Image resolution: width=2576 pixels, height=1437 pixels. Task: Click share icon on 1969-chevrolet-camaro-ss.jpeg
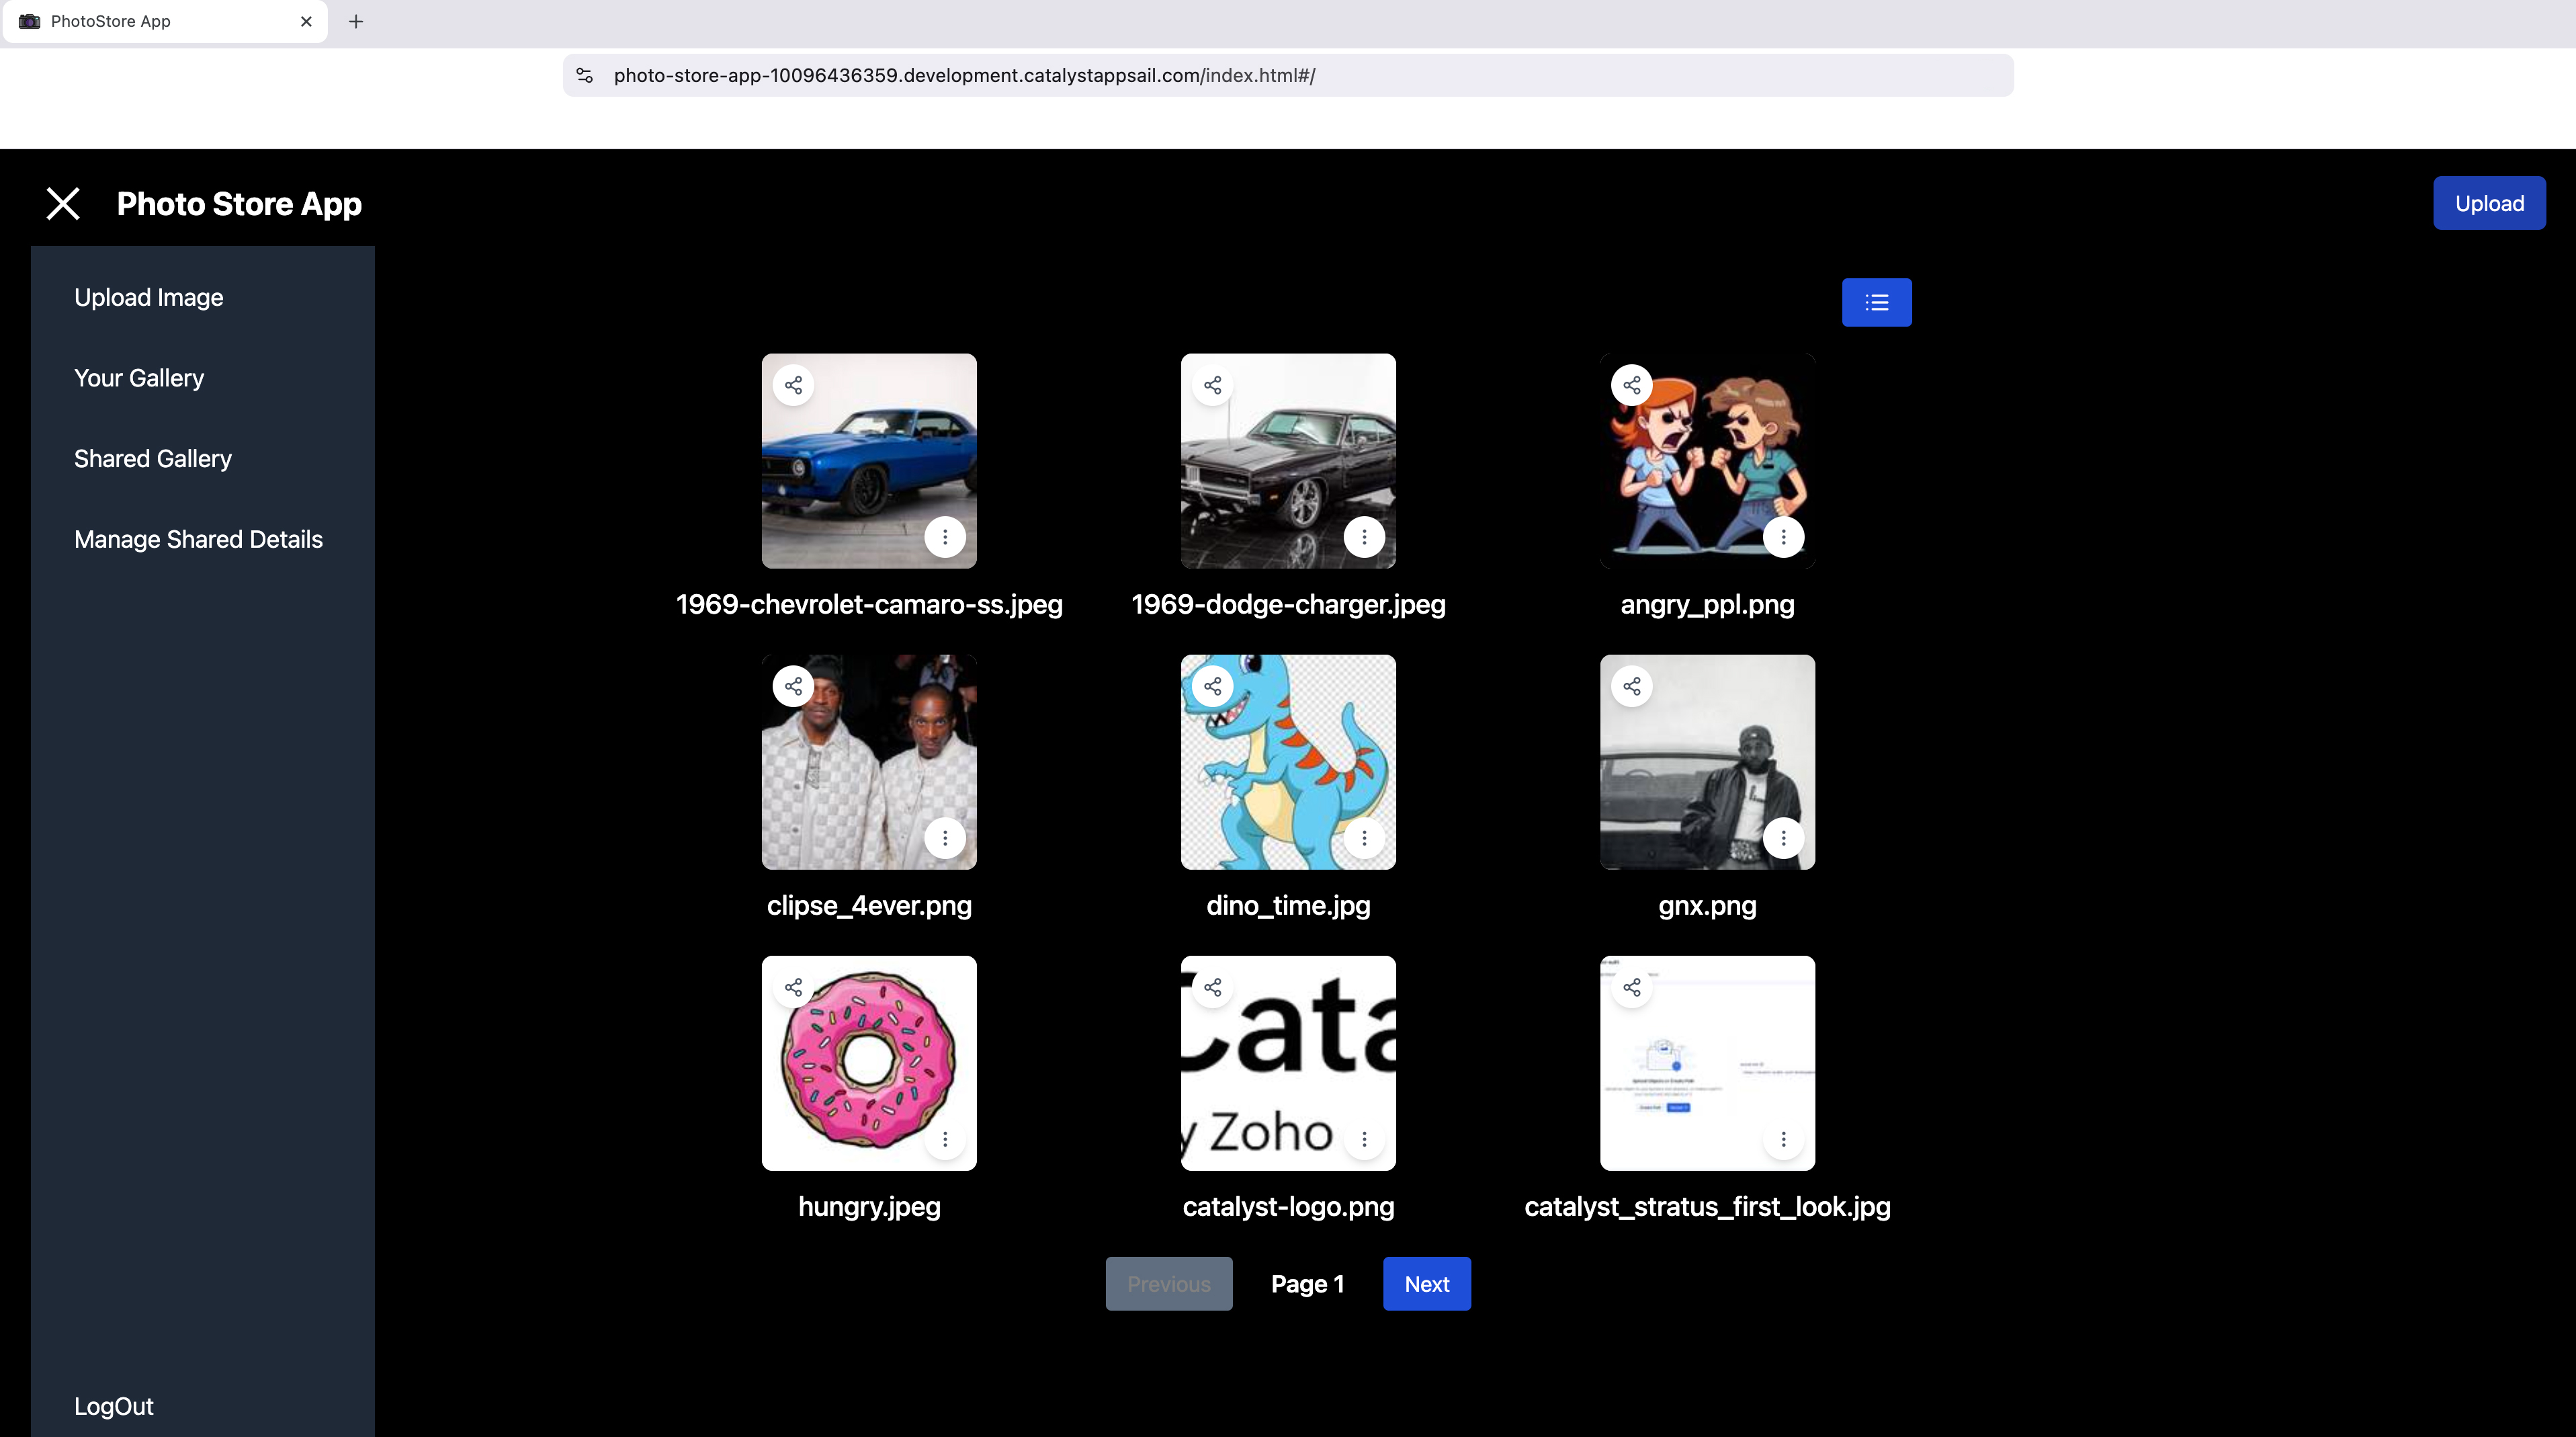pyautogui.click(x=793, y=385)
